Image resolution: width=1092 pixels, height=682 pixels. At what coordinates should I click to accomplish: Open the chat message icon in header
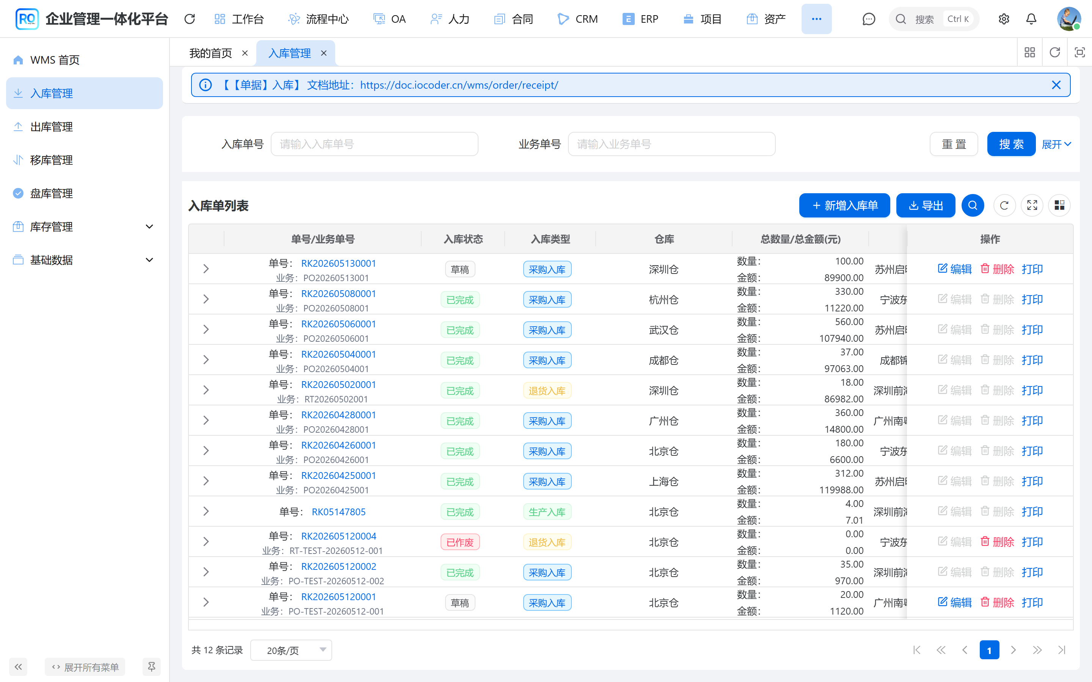pos(869,19)
